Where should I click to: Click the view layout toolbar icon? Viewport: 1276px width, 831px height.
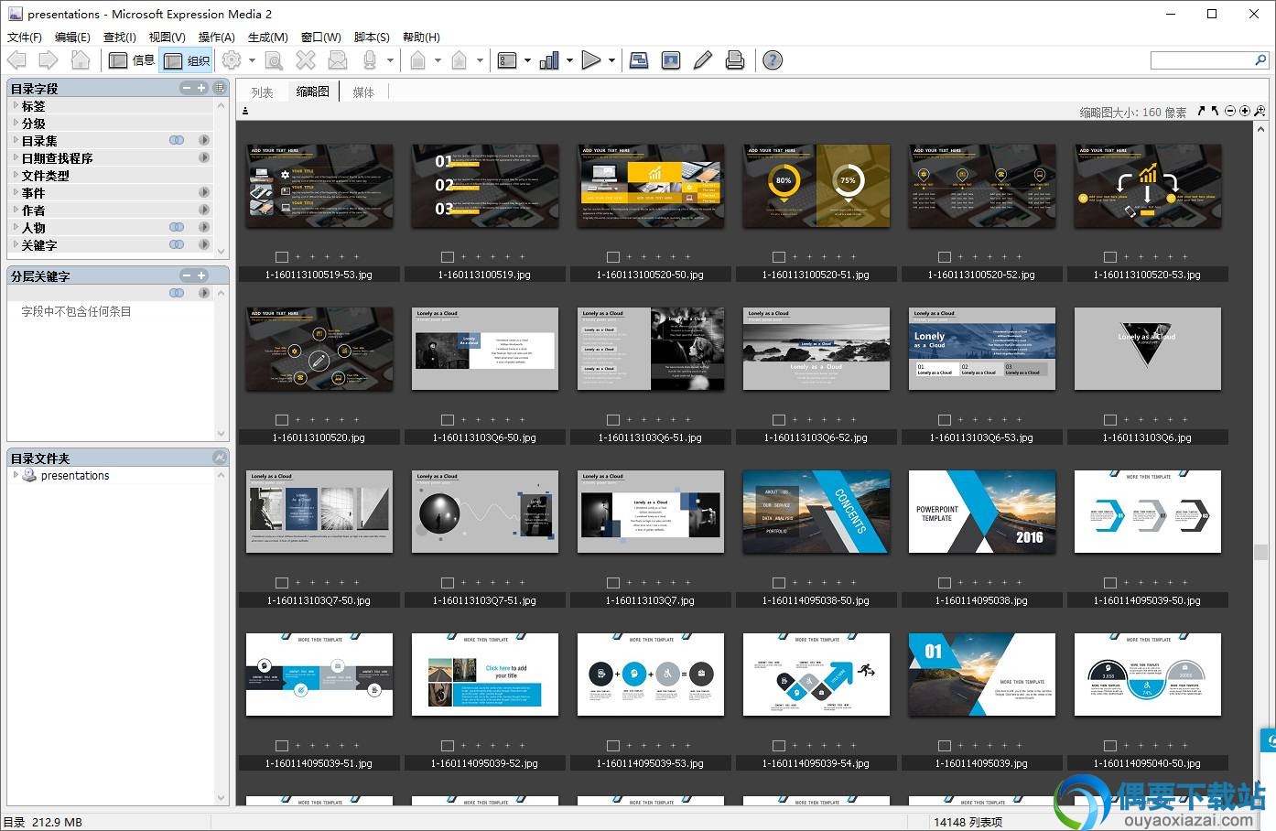pos(507,60)
